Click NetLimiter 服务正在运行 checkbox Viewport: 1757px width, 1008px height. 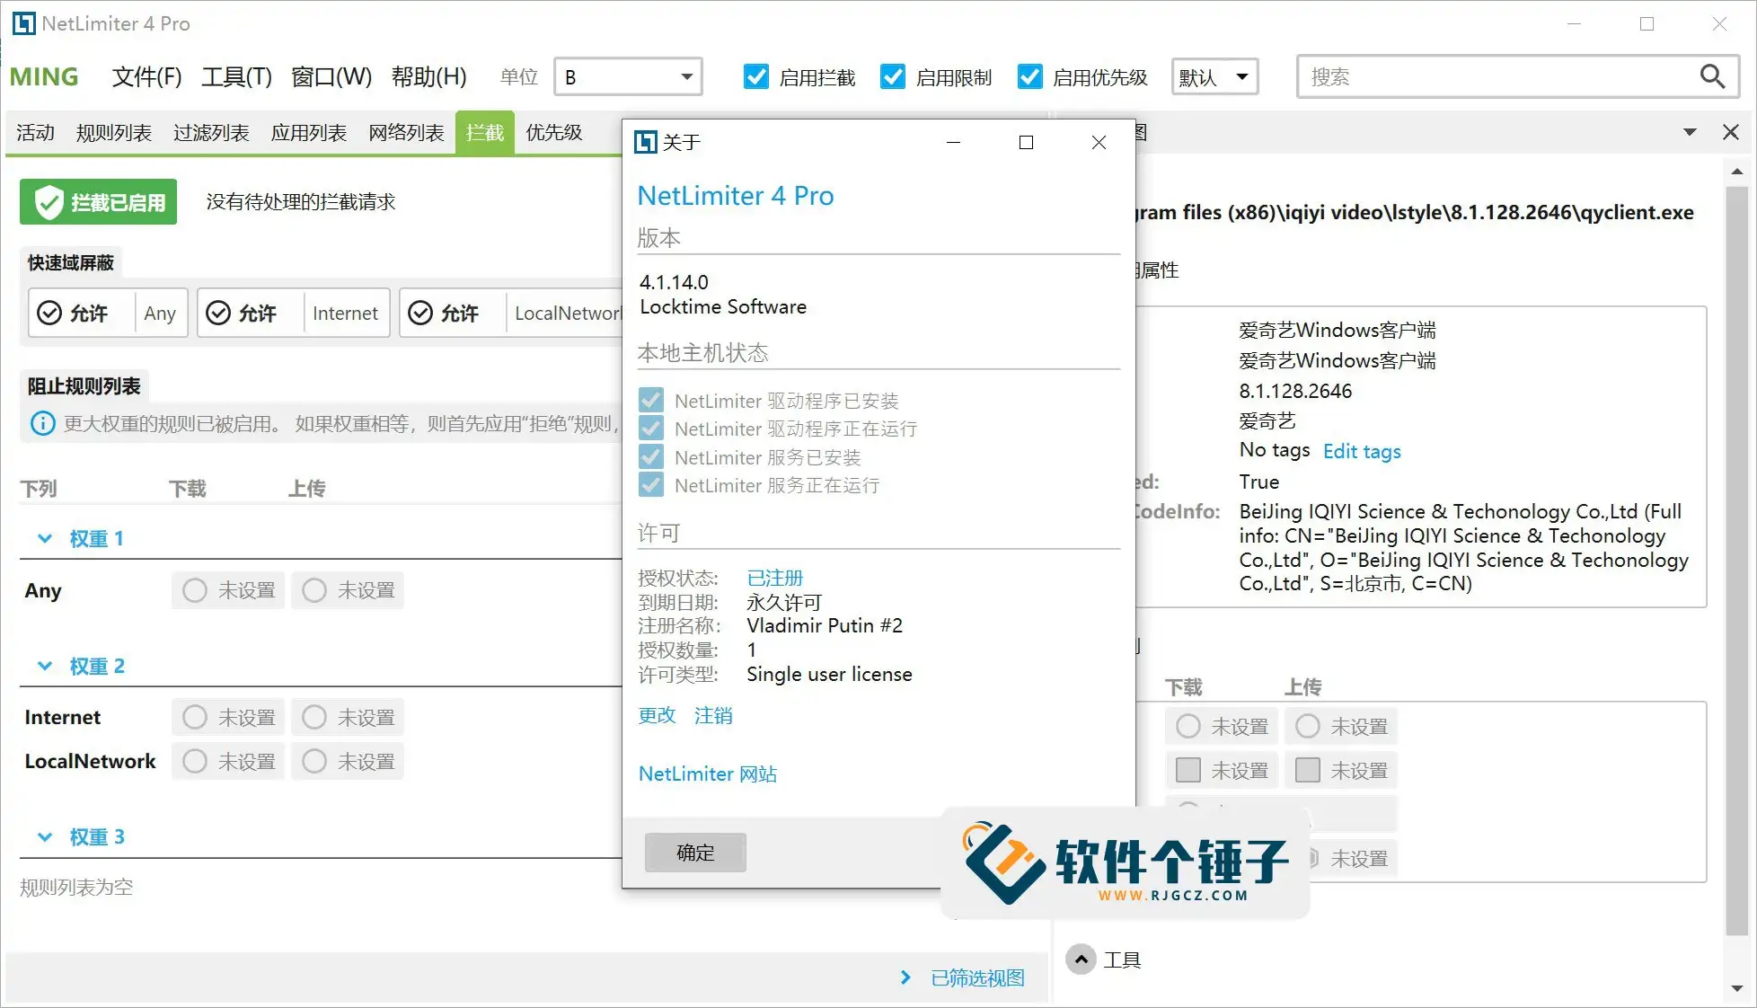coord(651,485)
